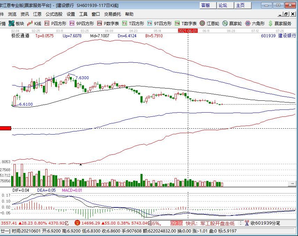Click the 快讯 军工股开盘走低 news ticker
The width and height of the screenshot is (298, 236).
tap(210, 223)
